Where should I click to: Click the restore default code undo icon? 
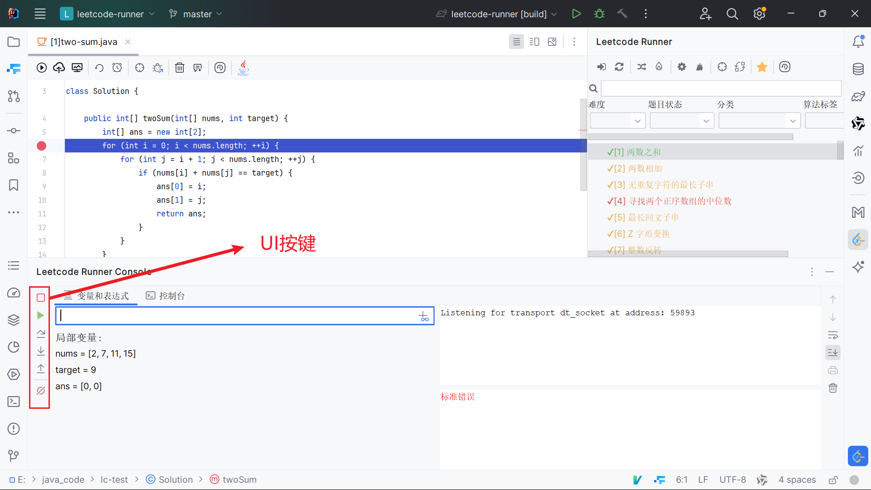click(x=99, y=68)
